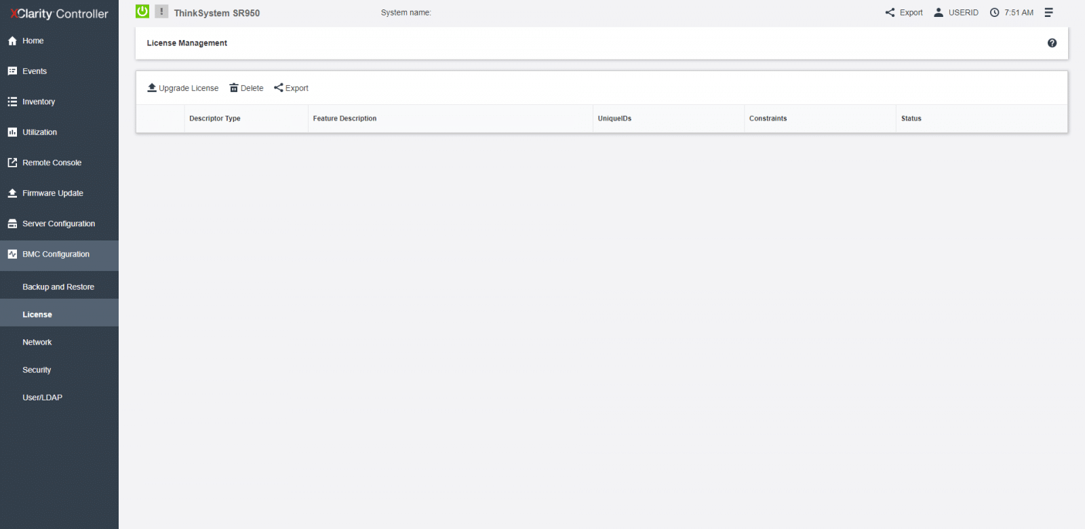Click the BMC Configuration icon
Screen dimensions: 1085x529
point(12,254)
